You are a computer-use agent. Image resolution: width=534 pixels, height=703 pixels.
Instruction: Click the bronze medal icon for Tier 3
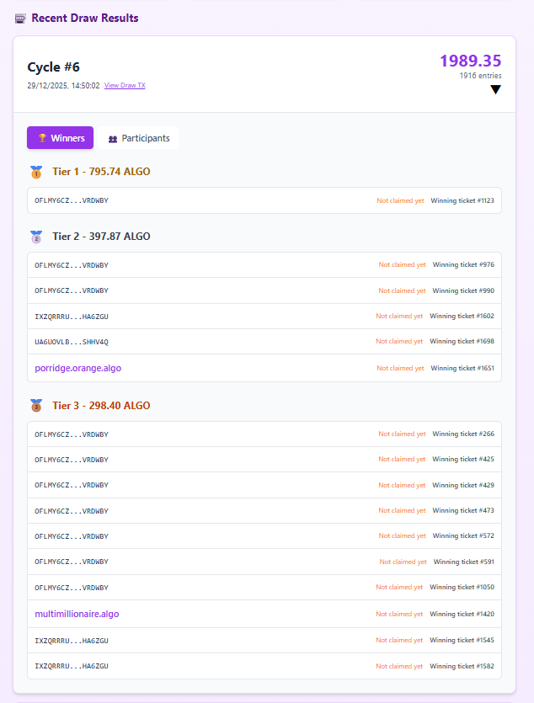tap(36, 406)
